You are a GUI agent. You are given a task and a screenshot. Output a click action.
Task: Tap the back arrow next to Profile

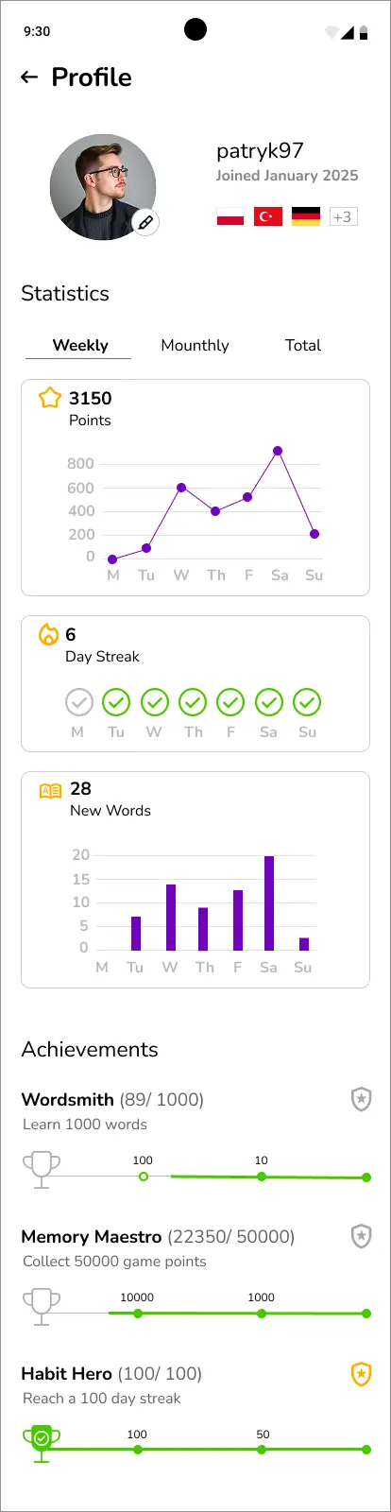pos(29,77)
